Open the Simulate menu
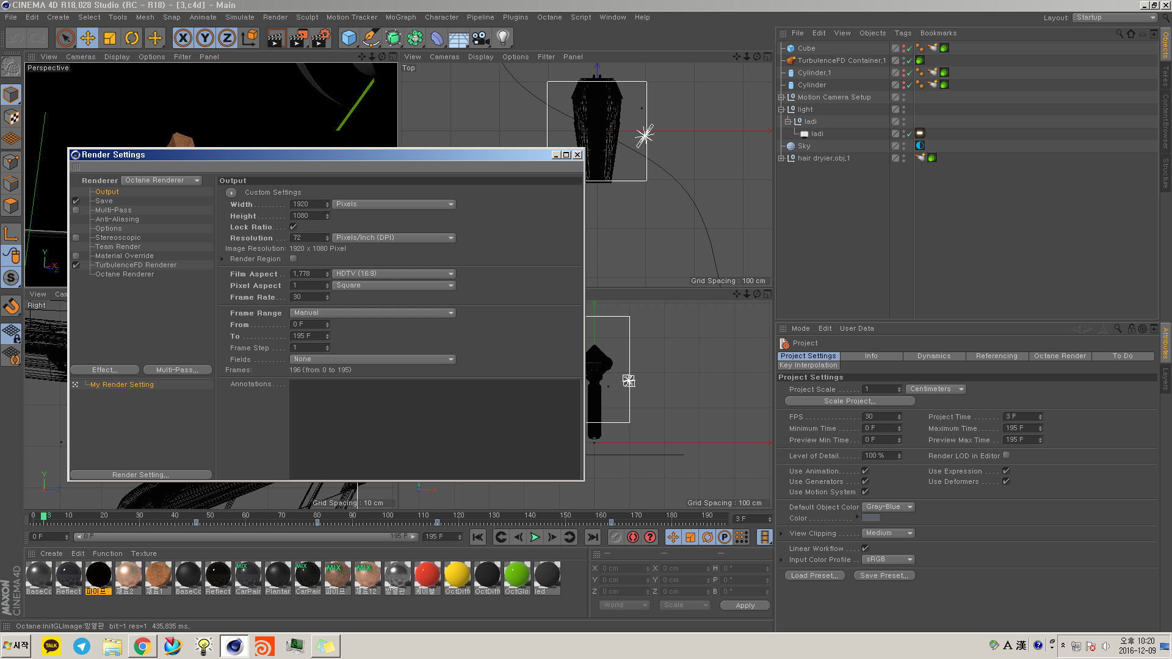The width and height of the screenshot is (1172, 659). point(240,17)
